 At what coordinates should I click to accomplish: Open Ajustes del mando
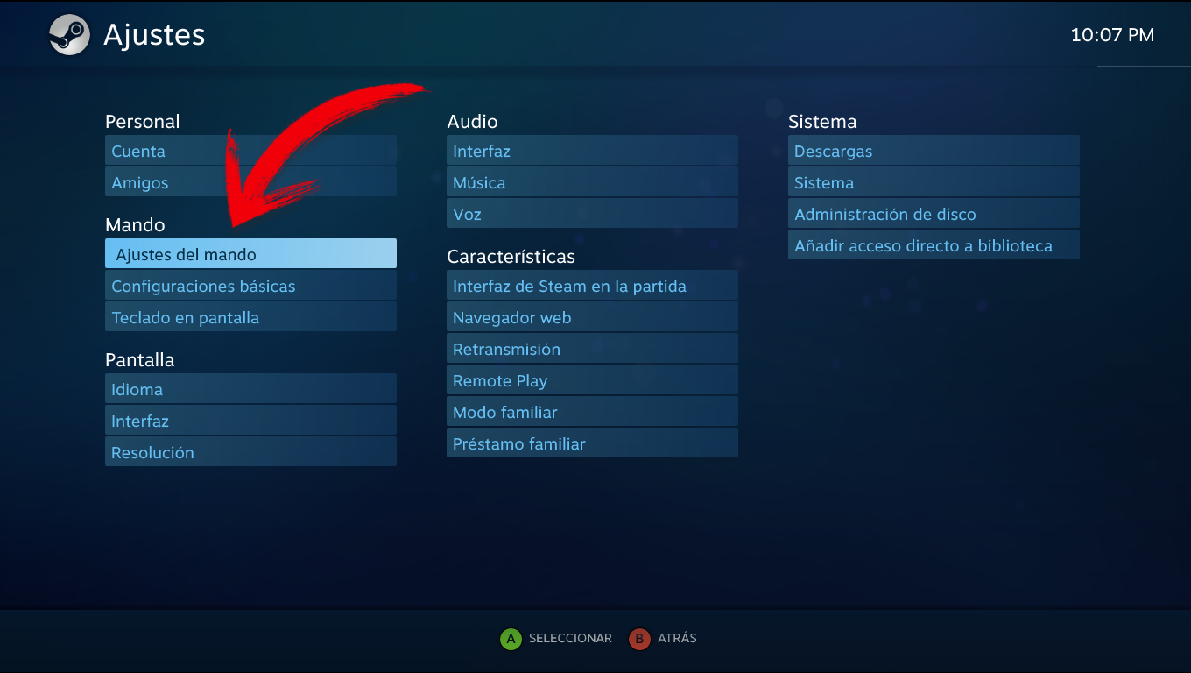tap(250, 253)
